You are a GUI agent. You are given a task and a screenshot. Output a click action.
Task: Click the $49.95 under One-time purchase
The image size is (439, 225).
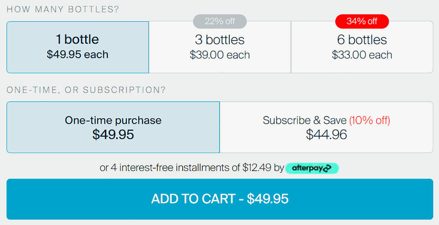click(x=113, y=135)
